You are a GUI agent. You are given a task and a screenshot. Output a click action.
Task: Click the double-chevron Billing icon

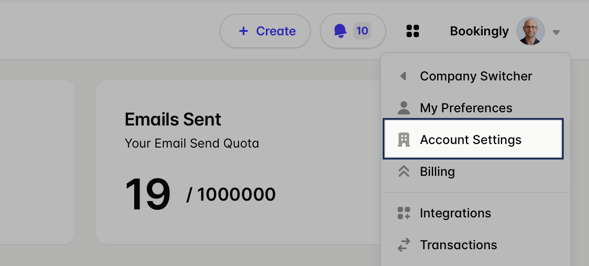click(403, 171)
